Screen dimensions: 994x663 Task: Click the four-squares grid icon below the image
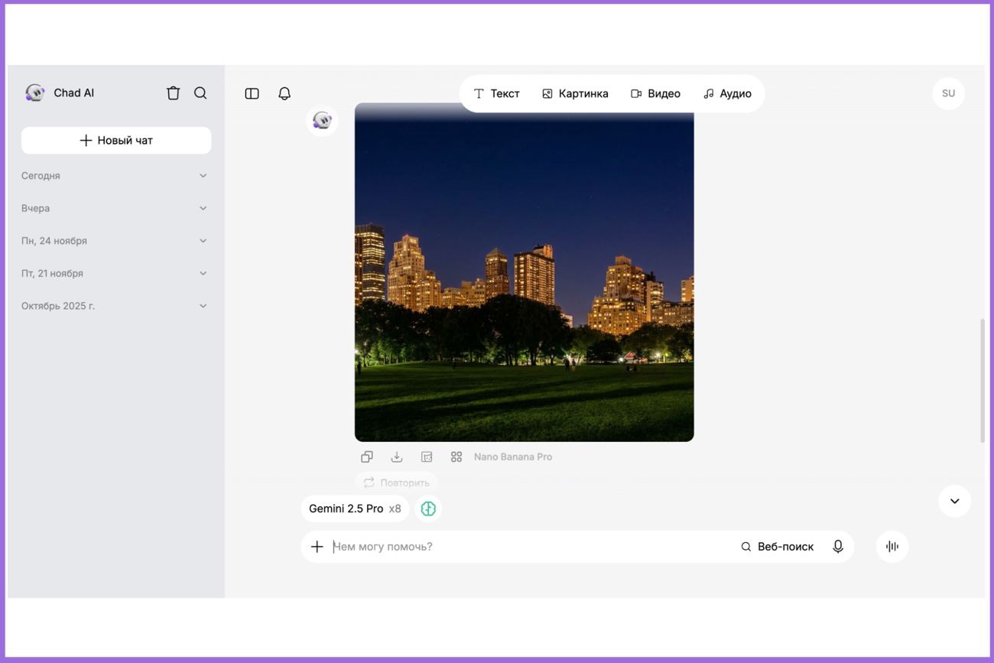pyautogui.click(x=456, y=457)
